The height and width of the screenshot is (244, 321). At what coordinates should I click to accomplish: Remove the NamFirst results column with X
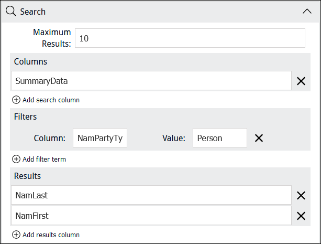click(301, 216)
